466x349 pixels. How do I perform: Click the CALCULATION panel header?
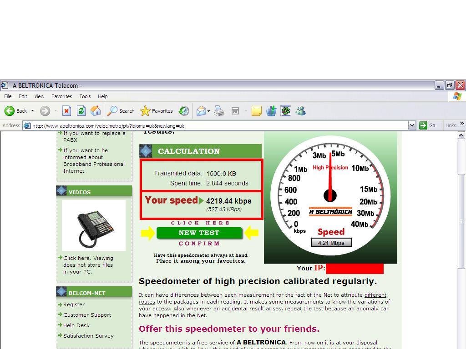point(201,151)
